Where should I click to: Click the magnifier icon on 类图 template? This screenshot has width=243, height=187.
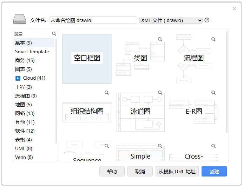click(x=160, y=39)
